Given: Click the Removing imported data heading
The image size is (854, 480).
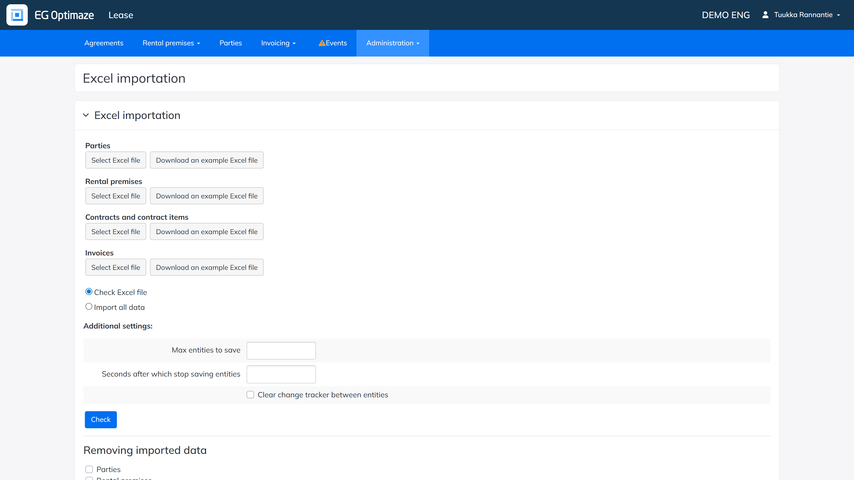Looking at the screenshot, I should pyautogui.click(x=145, y=450).
